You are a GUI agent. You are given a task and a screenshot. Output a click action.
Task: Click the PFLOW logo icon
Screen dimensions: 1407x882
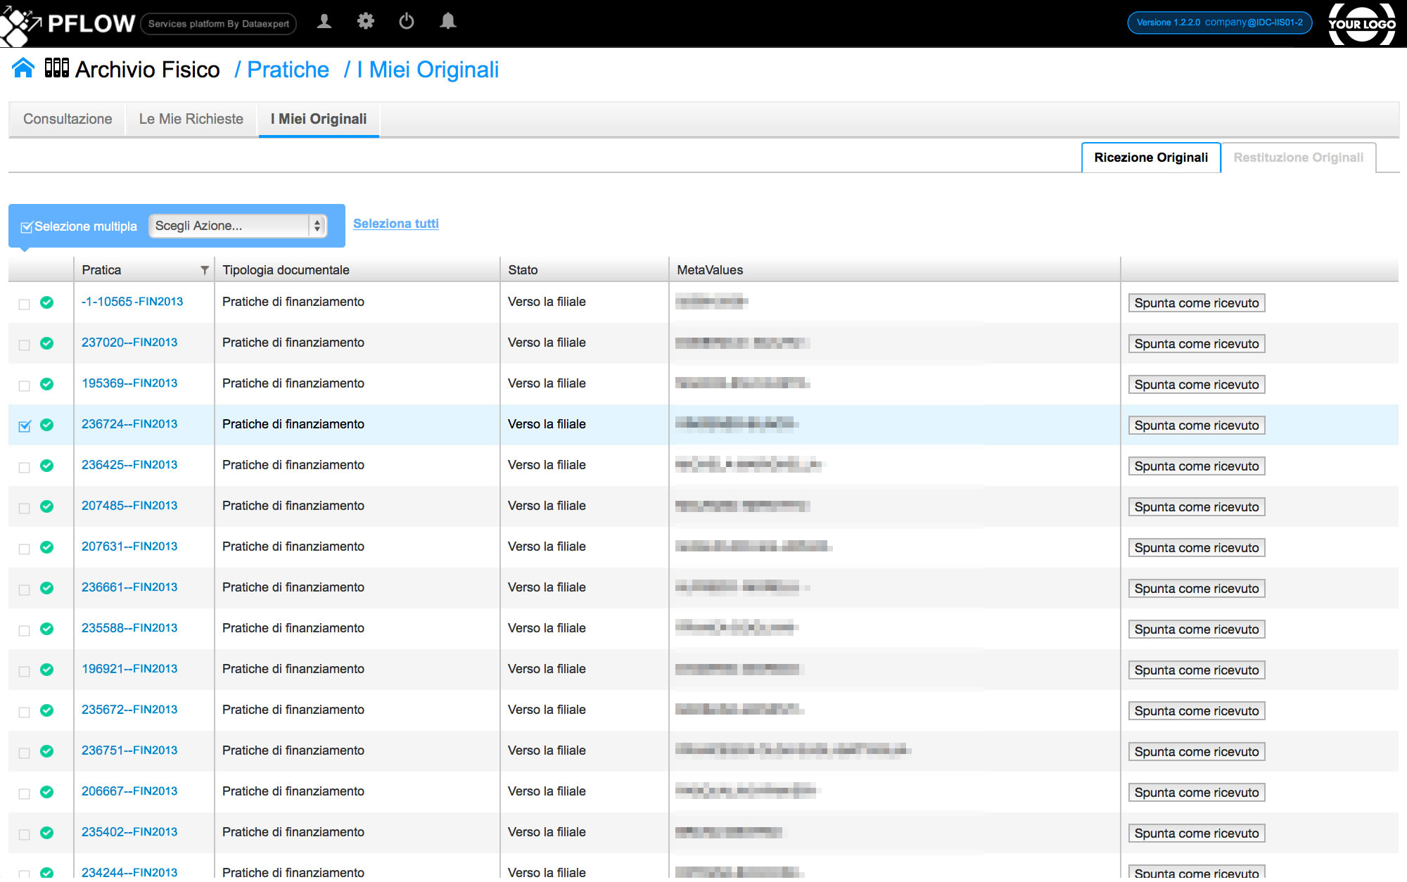point(20,25)
